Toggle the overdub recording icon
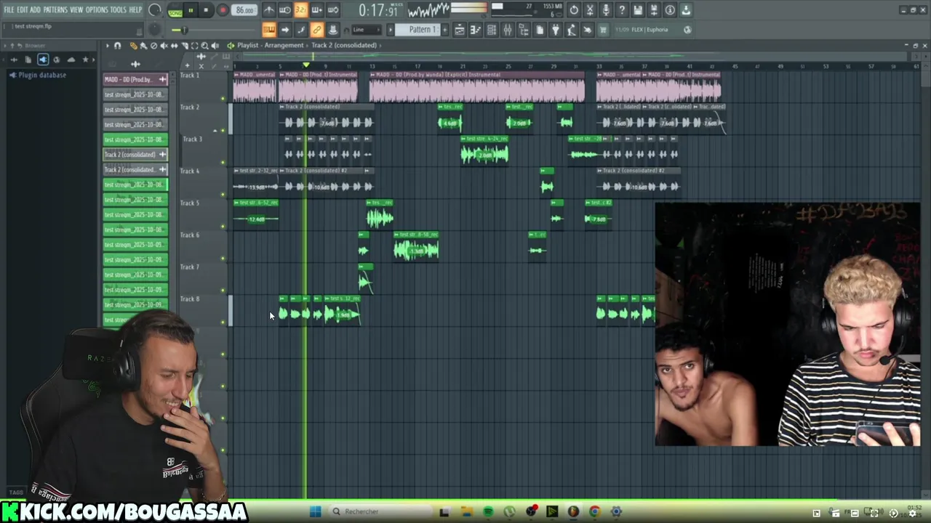Screen dimensions: 931x523 coord(317,10)
